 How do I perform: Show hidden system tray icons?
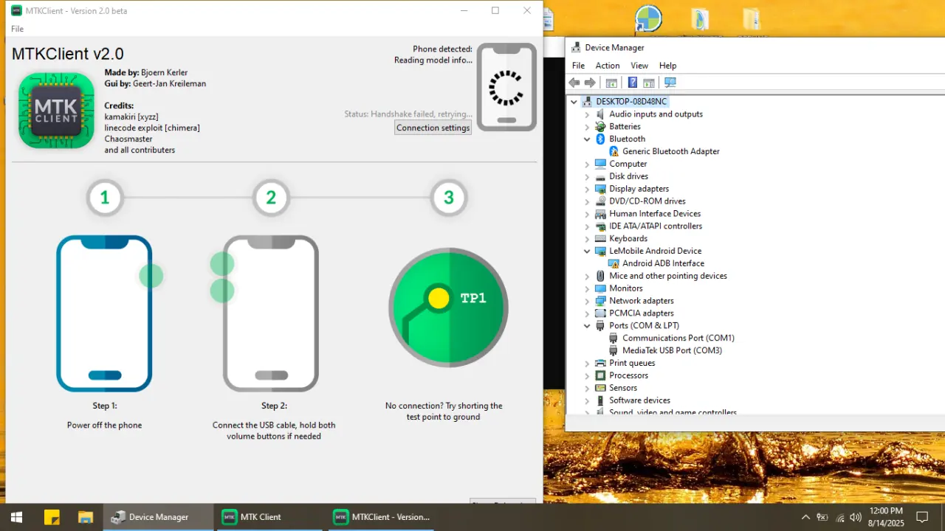coord(805,517)
